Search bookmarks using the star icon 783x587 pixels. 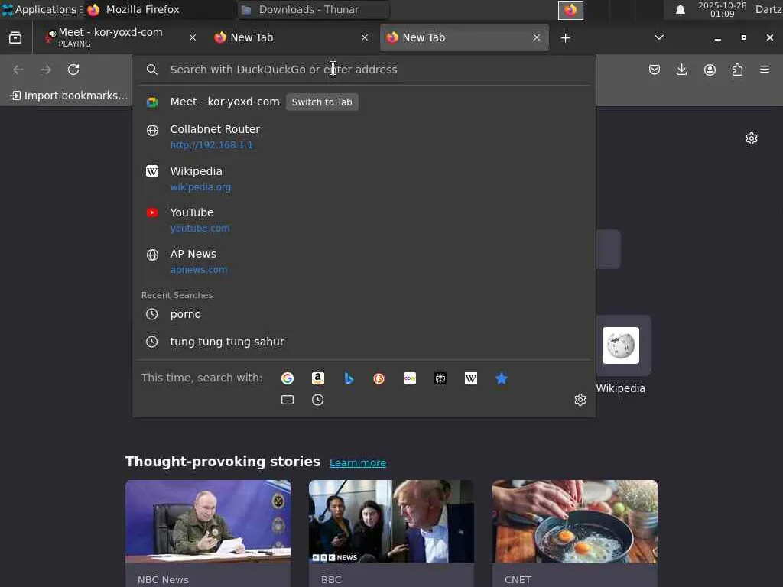pos(502,378)
